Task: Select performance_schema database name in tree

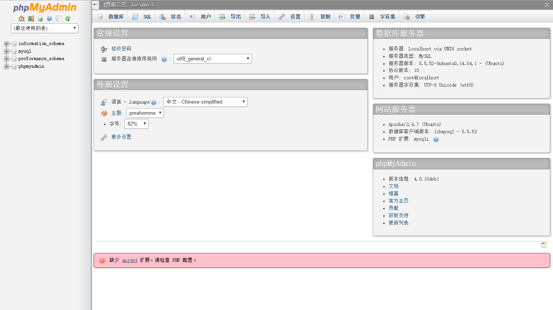Action: point(41,59)
